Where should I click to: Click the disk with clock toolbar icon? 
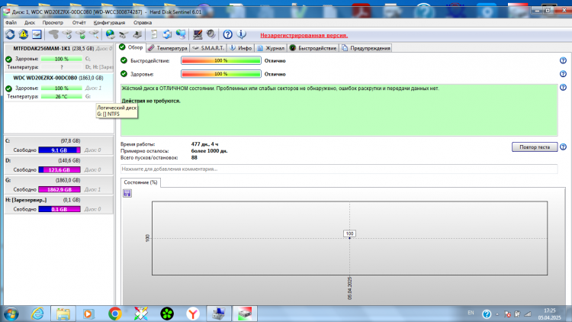[x=67, y=34]
